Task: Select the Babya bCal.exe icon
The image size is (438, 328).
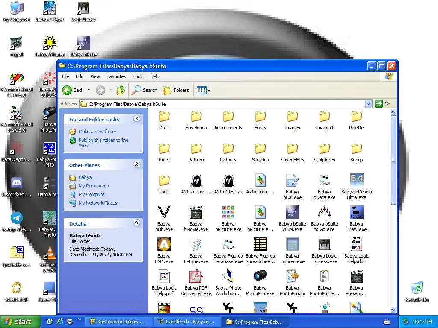Action: click(293, 181)
